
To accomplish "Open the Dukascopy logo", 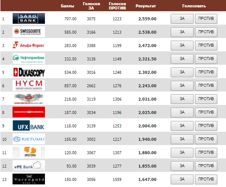I will [29, 72].
